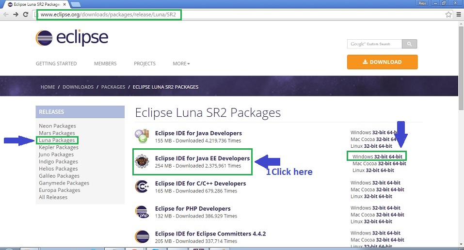Reload the page with the refresh icon

click(x=26, y=15)
